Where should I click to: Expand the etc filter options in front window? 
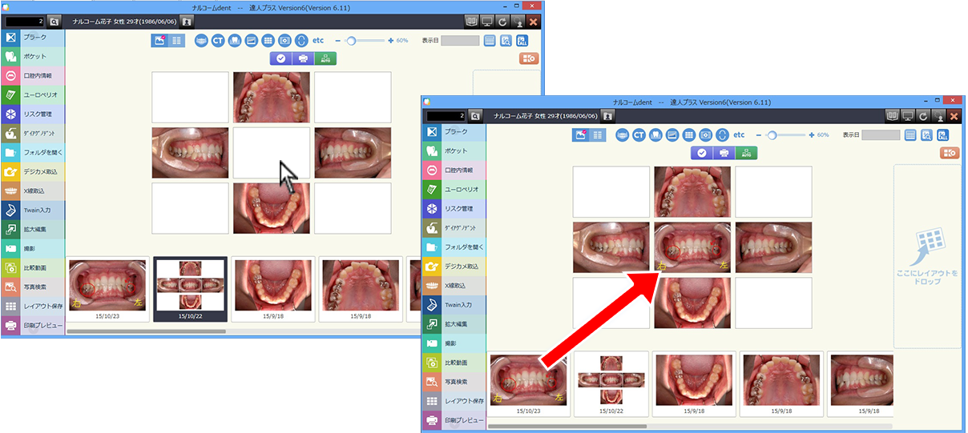click(x=739, y=134)
